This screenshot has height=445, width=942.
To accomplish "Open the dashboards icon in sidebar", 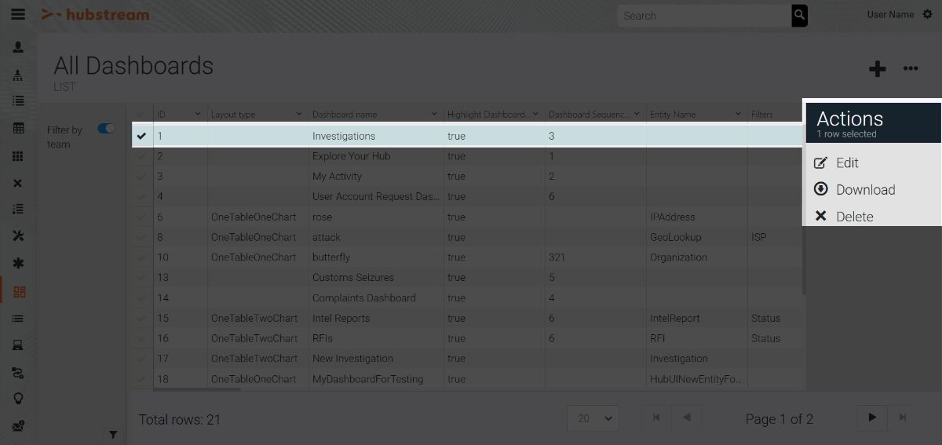I will (x=19, y=292).
